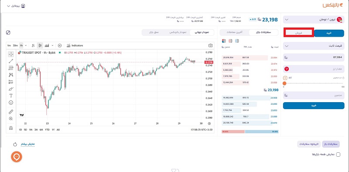The width and height of the screenshot is (349, 172).
Task: Check the نمایش همه بازارها checkbox
Action: pyautogui.click(x=338, y=155)
